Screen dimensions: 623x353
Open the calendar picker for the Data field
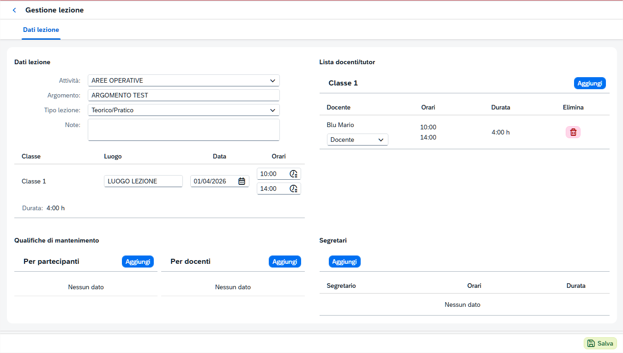(x=242, y=181)
